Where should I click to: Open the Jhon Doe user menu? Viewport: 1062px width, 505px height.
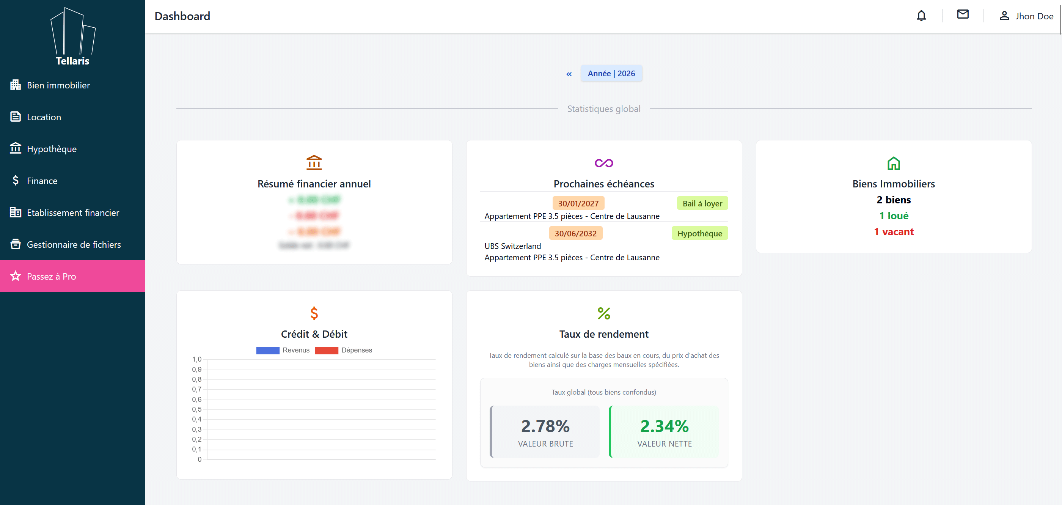click(x=1026, y=16)
